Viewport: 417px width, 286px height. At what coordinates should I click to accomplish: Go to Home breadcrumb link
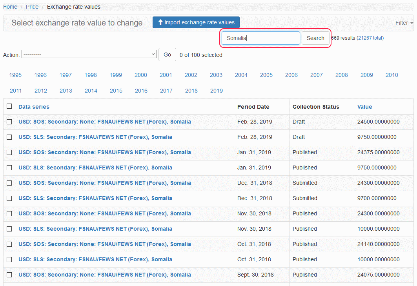[x=10, y=7]
